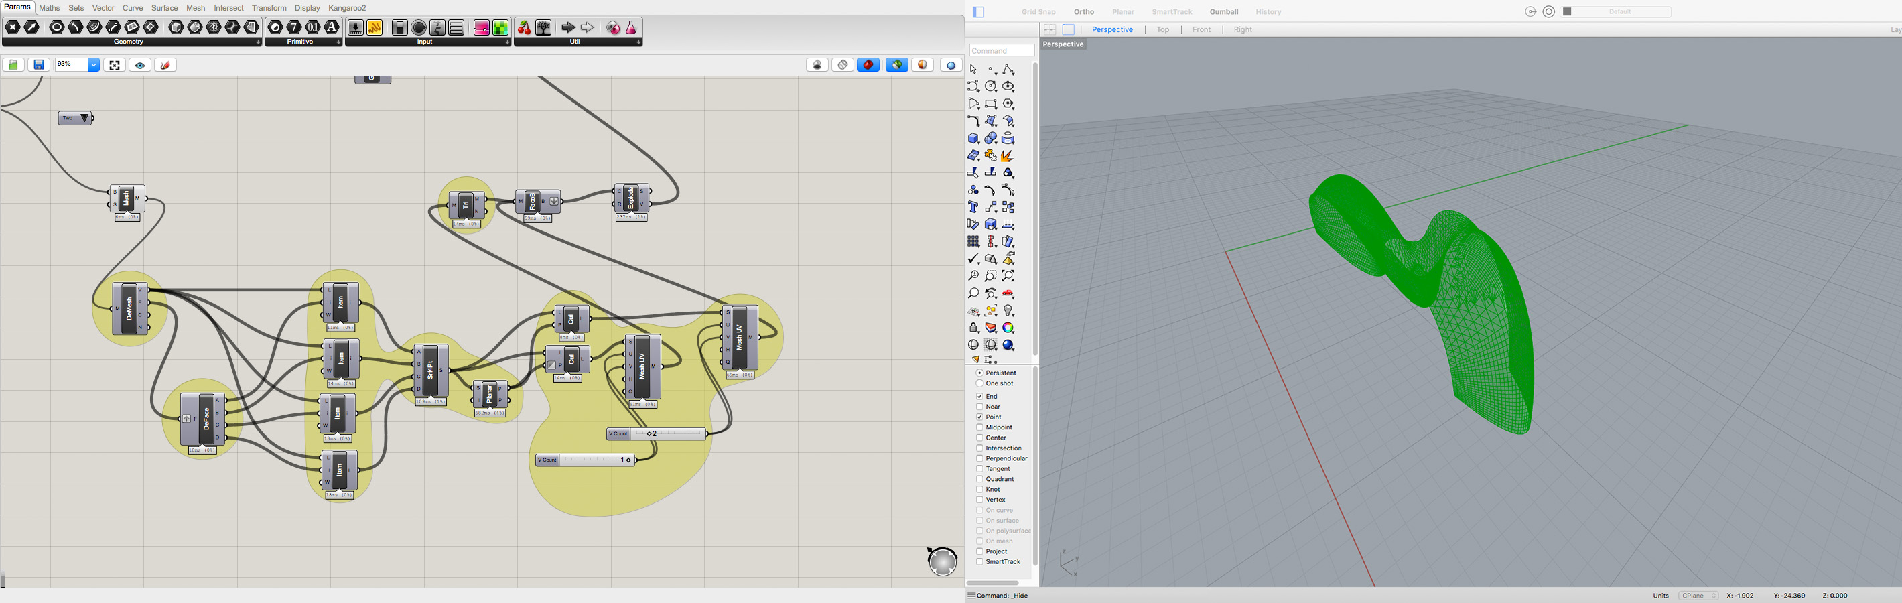Open the 'Two' value list dropdown
The height and width of the screenshot is (603, 1902).
click(x=85, y=118)
